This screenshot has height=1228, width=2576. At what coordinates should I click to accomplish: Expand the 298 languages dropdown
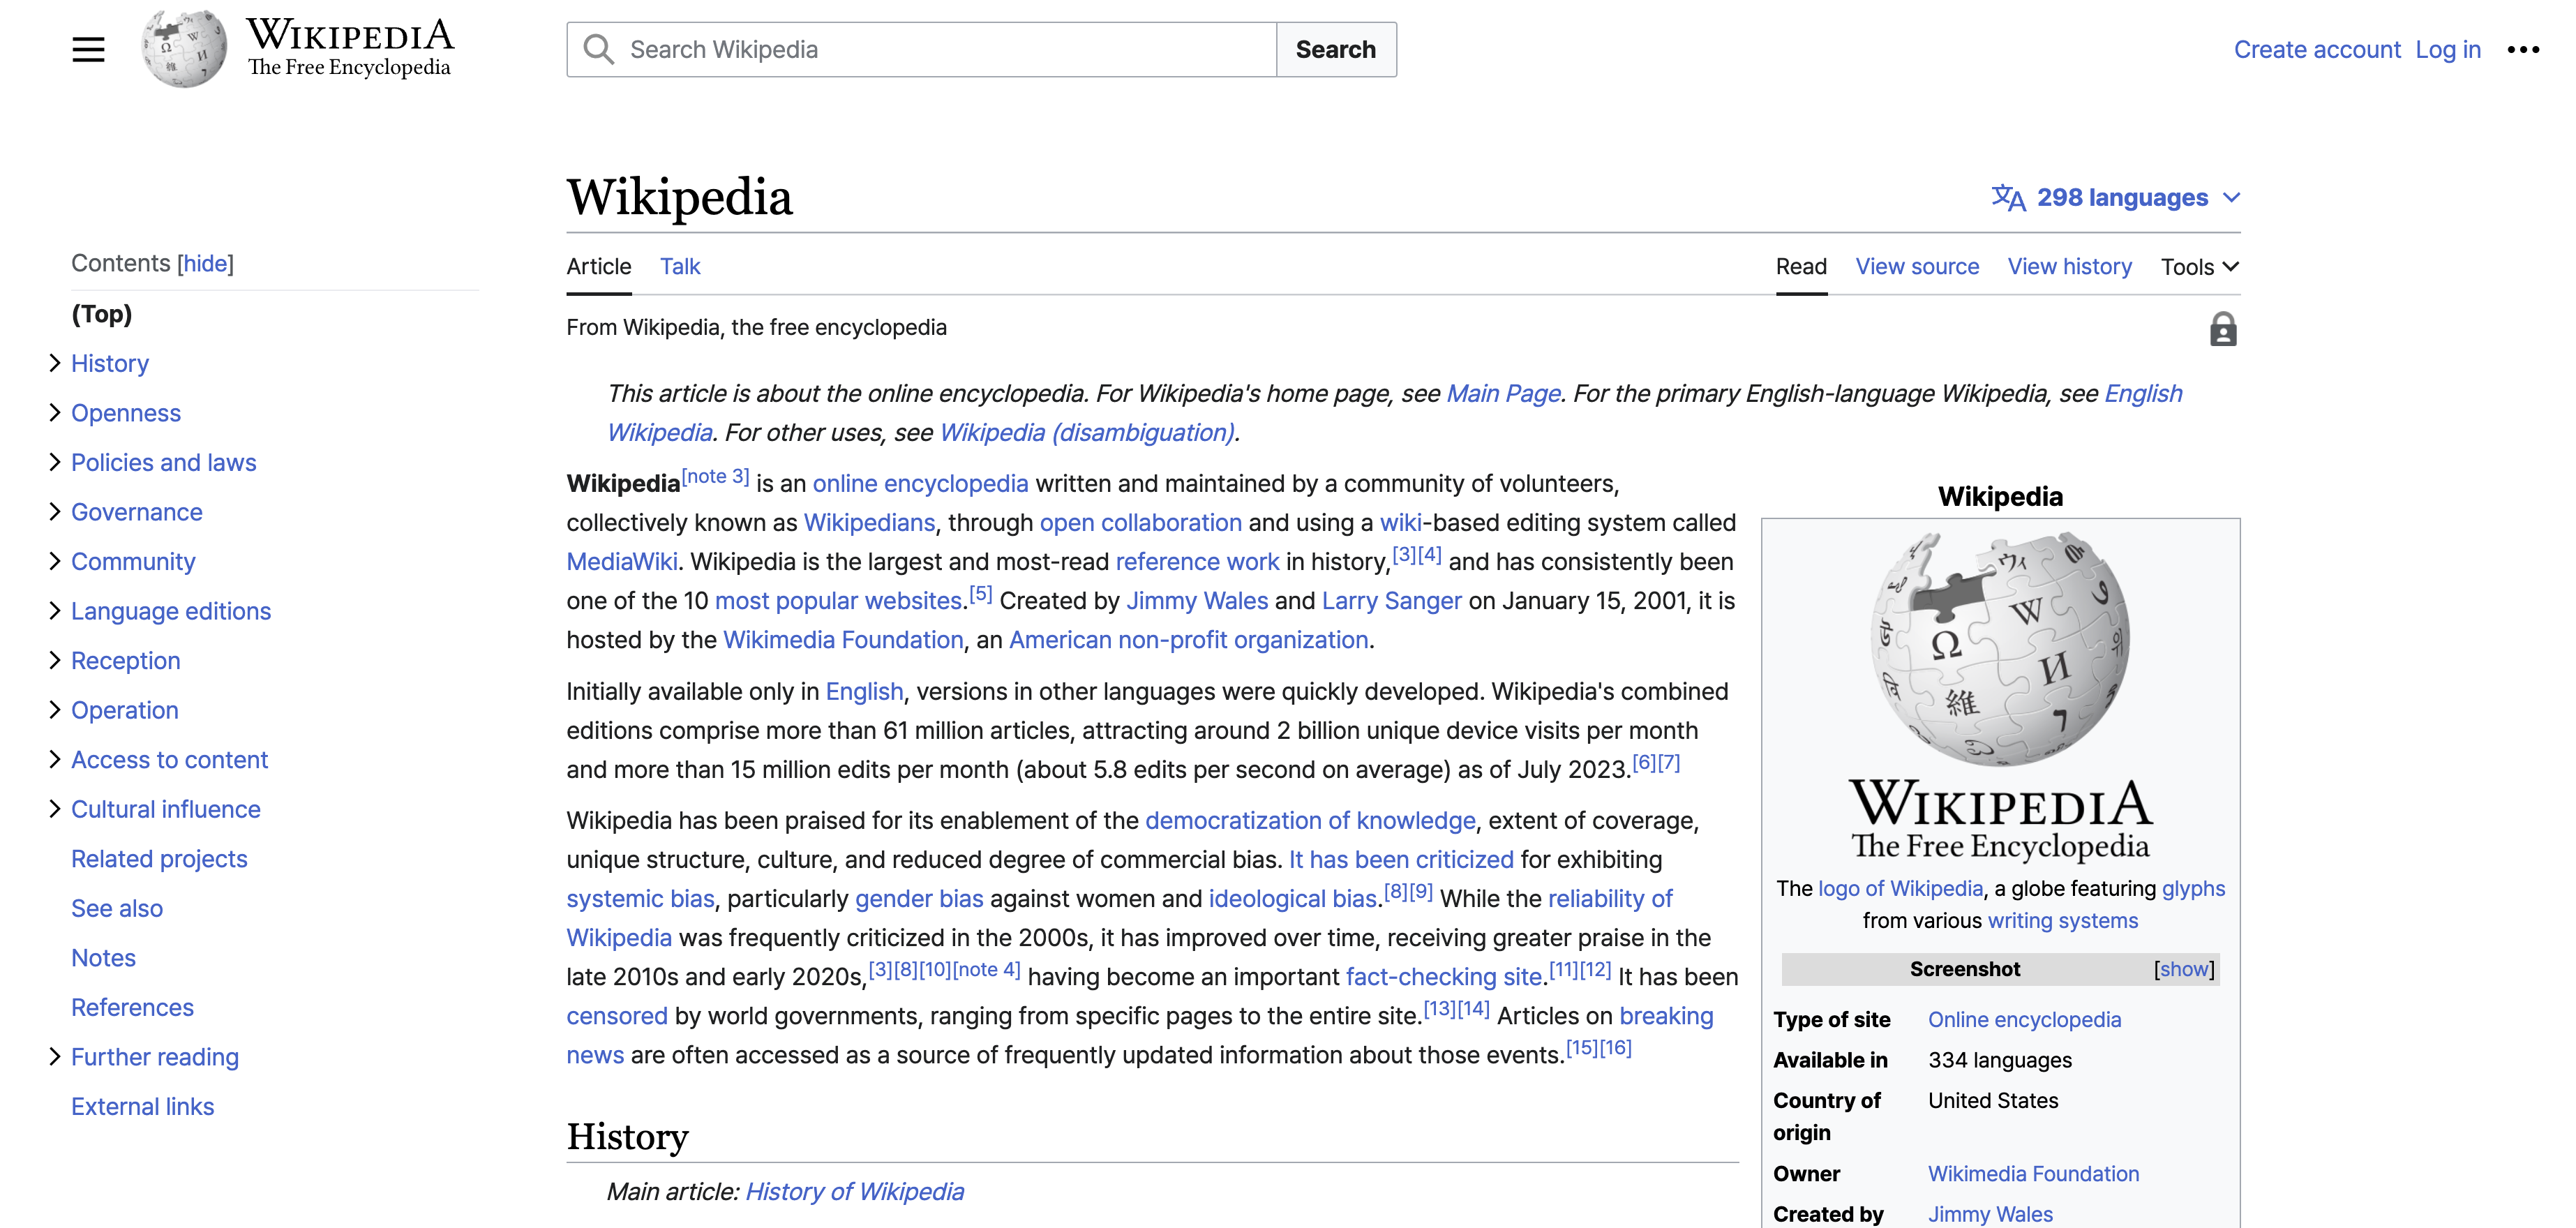coord(2115,197)
